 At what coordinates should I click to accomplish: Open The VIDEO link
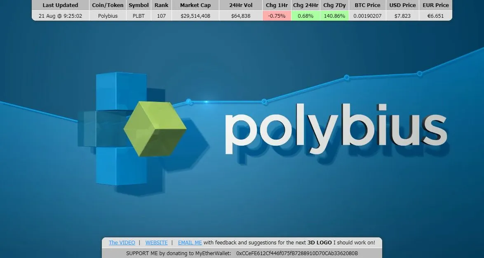pos(122,243)
